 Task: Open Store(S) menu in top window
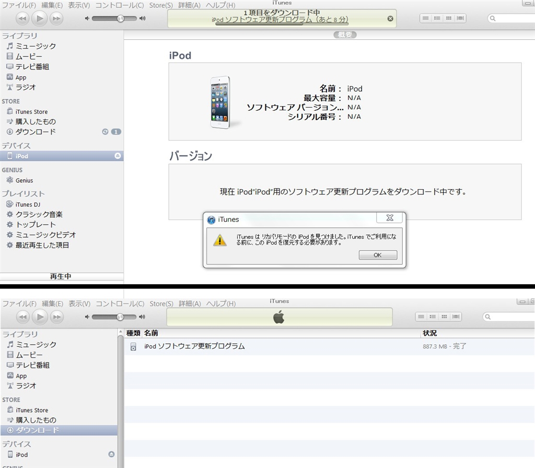(161, 5)
